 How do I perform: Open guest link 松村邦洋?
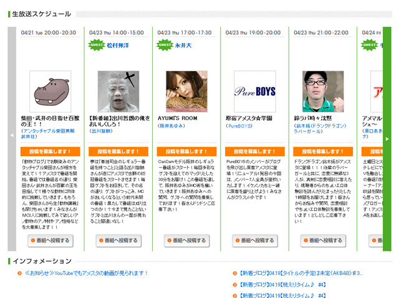coord(118,45)
